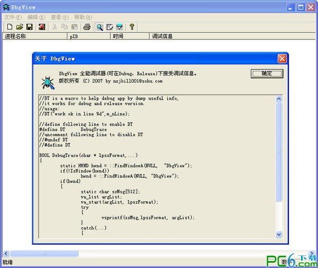Click the code text scroll up arrow
The width and height of the screenshot is (318, 268).
(279, 99)
